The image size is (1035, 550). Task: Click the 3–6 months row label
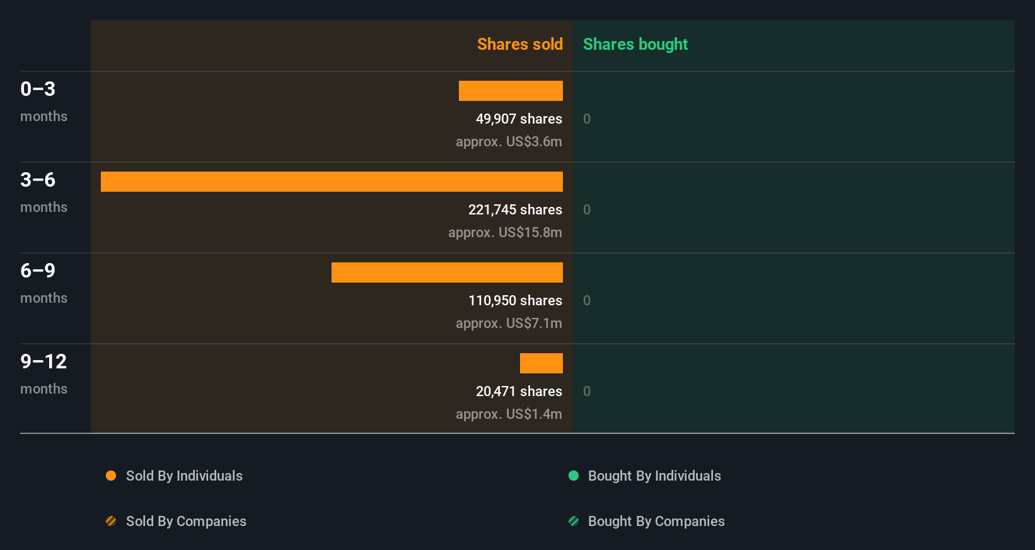point(43,192)
